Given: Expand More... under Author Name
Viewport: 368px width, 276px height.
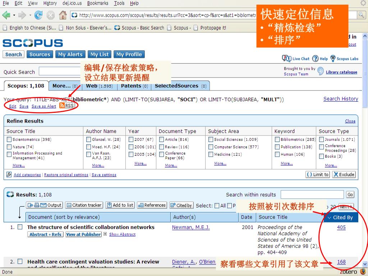Looking at the screenshot, I should [98, 165].
